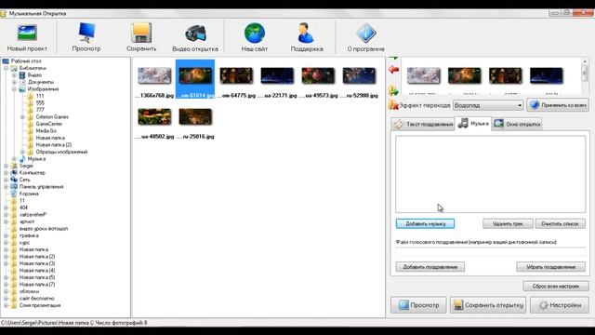The image size is (595, 335).
Task: Click the Применить ко всем button
Action: point(558,105)
